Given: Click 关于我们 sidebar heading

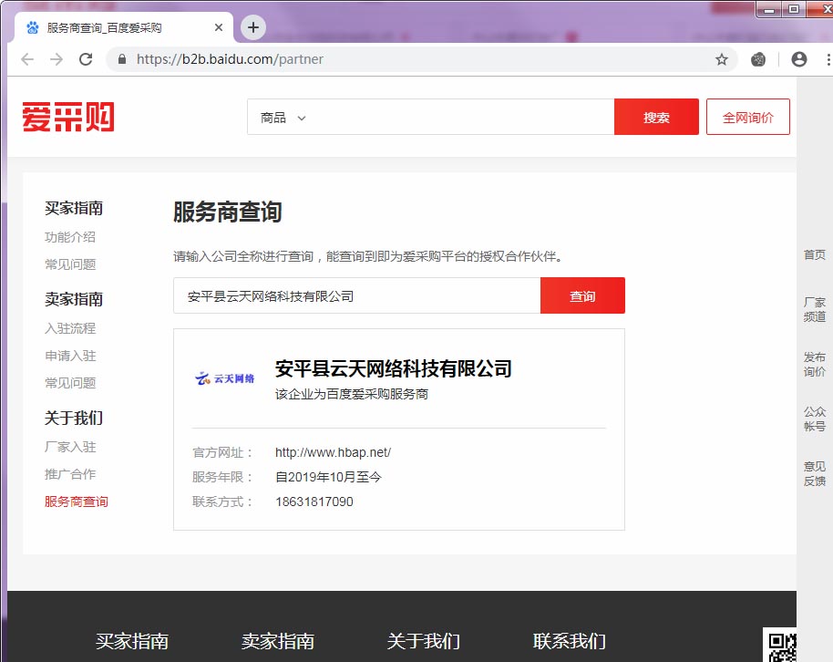Looking at the screenshot, I should point(74,418).
